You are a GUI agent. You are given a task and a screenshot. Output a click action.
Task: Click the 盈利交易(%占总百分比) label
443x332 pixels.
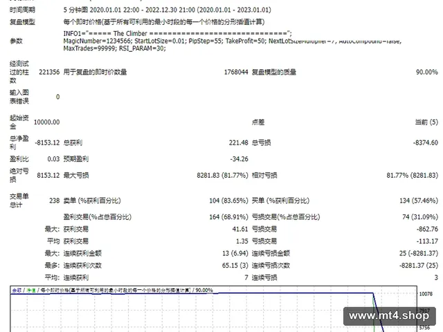coord(98,216)
